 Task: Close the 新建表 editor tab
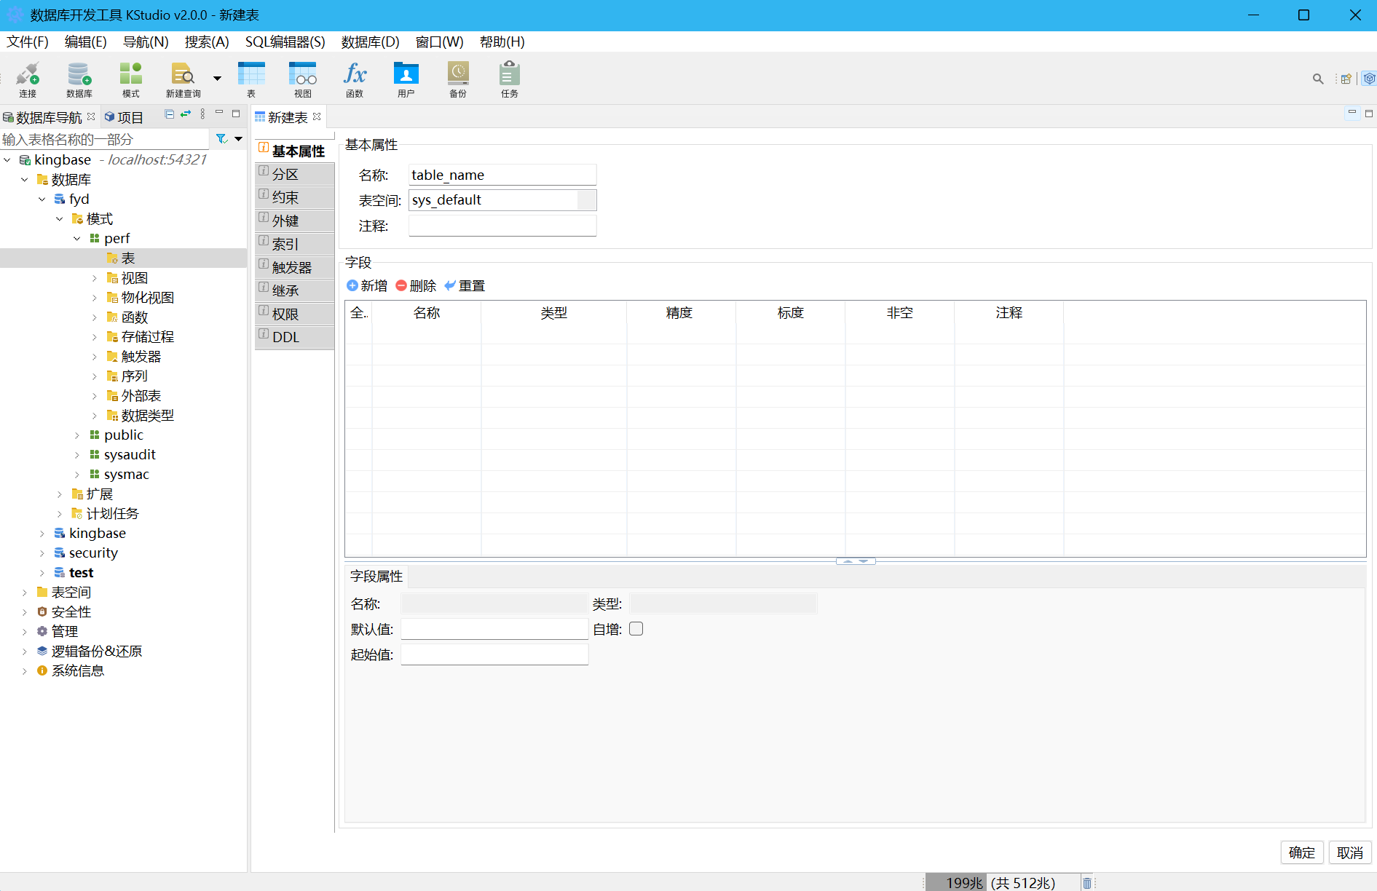point(317,116)
